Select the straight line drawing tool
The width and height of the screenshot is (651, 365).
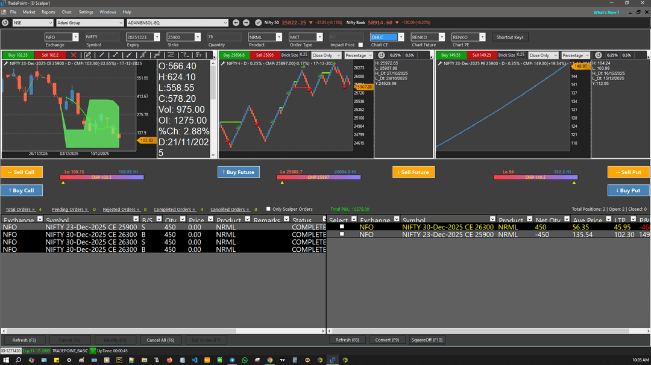pos(101,55)
